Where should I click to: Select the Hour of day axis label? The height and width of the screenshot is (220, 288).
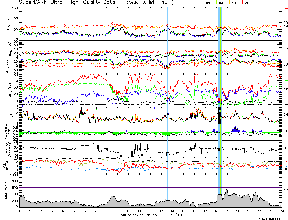pyautogui.click(x=150, y=215)
